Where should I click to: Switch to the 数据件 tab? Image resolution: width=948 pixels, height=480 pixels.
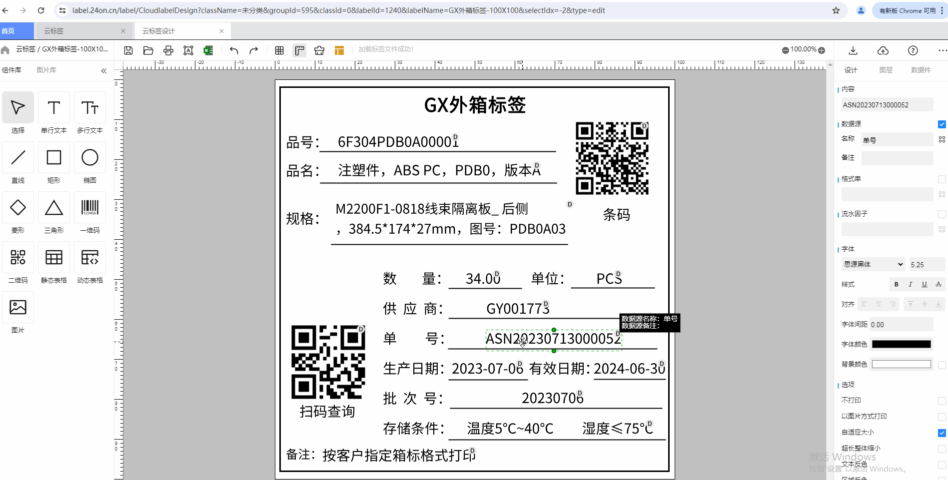point(921,70)
